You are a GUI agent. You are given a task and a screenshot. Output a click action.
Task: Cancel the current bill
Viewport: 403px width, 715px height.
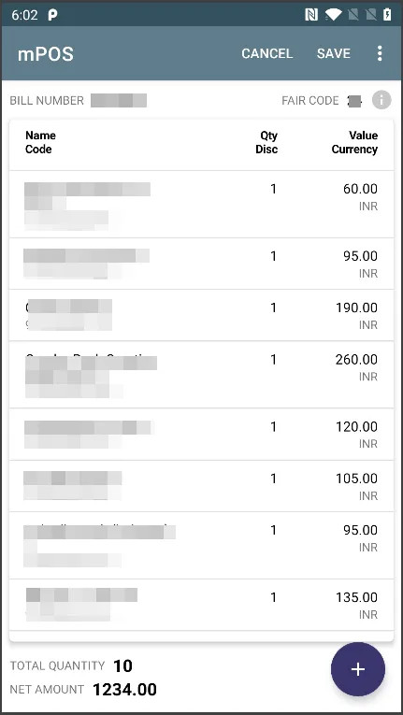(x=267, y=53)
